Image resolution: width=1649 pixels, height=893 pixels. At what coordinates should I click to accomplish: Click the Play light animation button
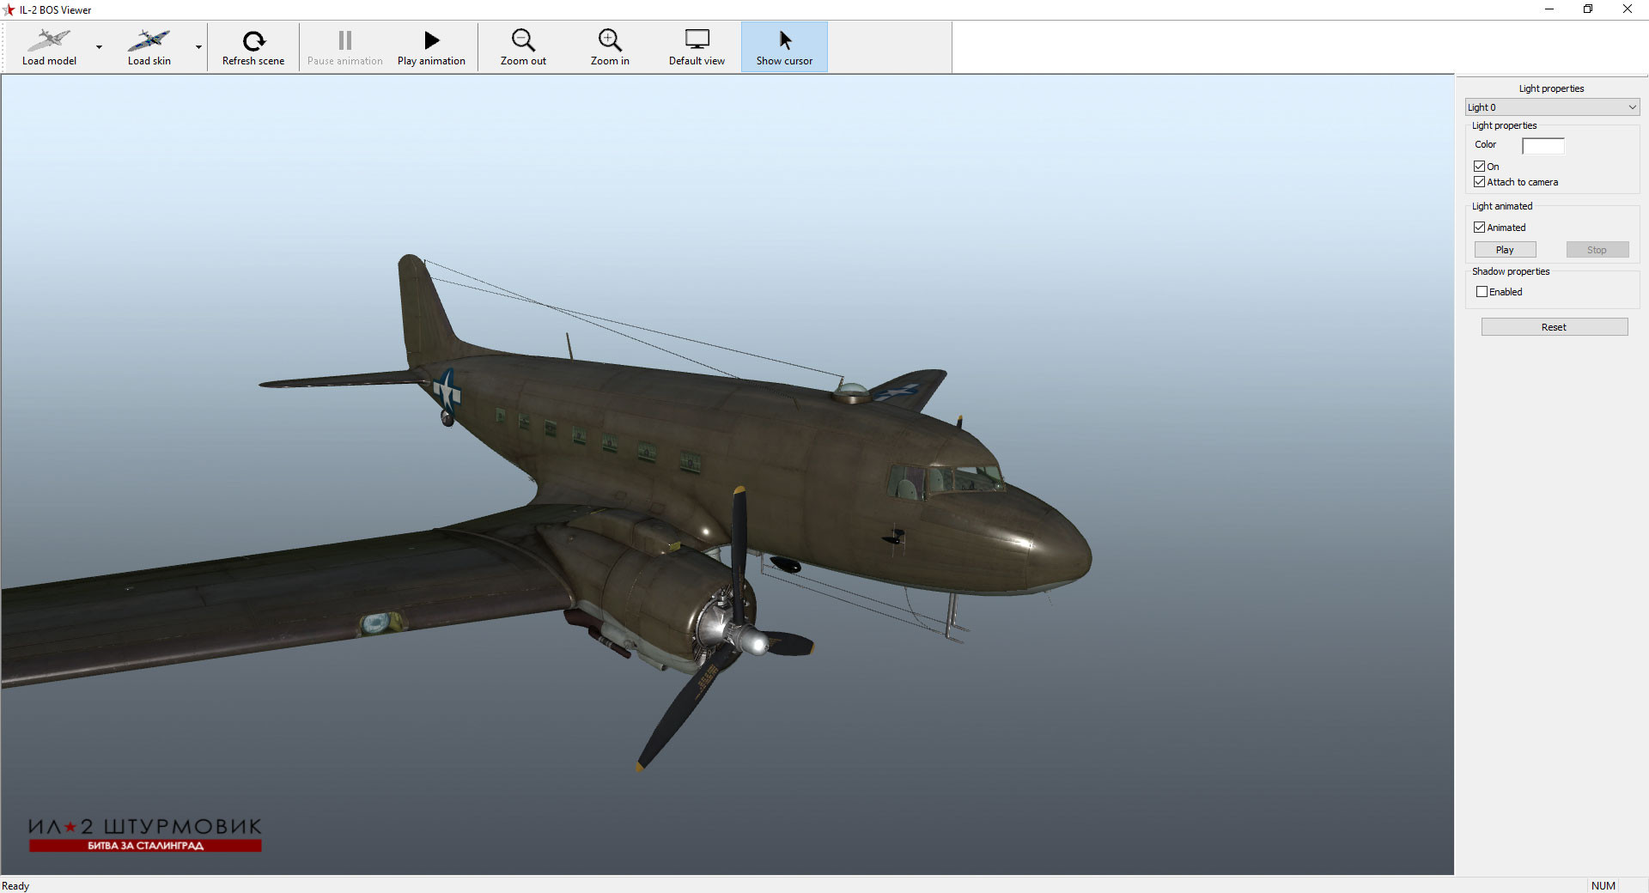1505,250
